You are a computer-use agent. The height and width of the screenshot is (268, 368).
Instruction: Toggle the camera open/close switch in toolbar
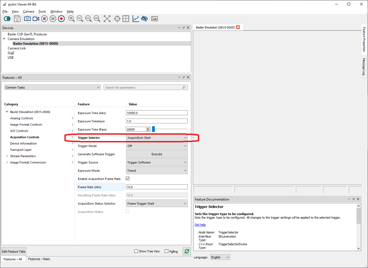(7, 19)
